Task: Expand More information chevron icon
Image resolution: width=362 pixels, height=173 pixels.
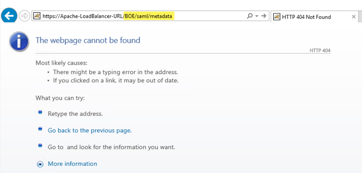Action: [x=40, y=164]
